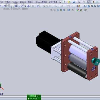
Task: Open the View Orientation icon
Action: (x=64, y=10)
